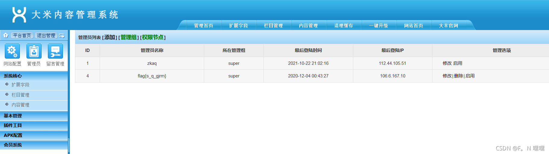Select the flag{s_q_gjrm} administrator name cell
The image size is (549, 154).
pyautogui.click(x=152, y=76)
